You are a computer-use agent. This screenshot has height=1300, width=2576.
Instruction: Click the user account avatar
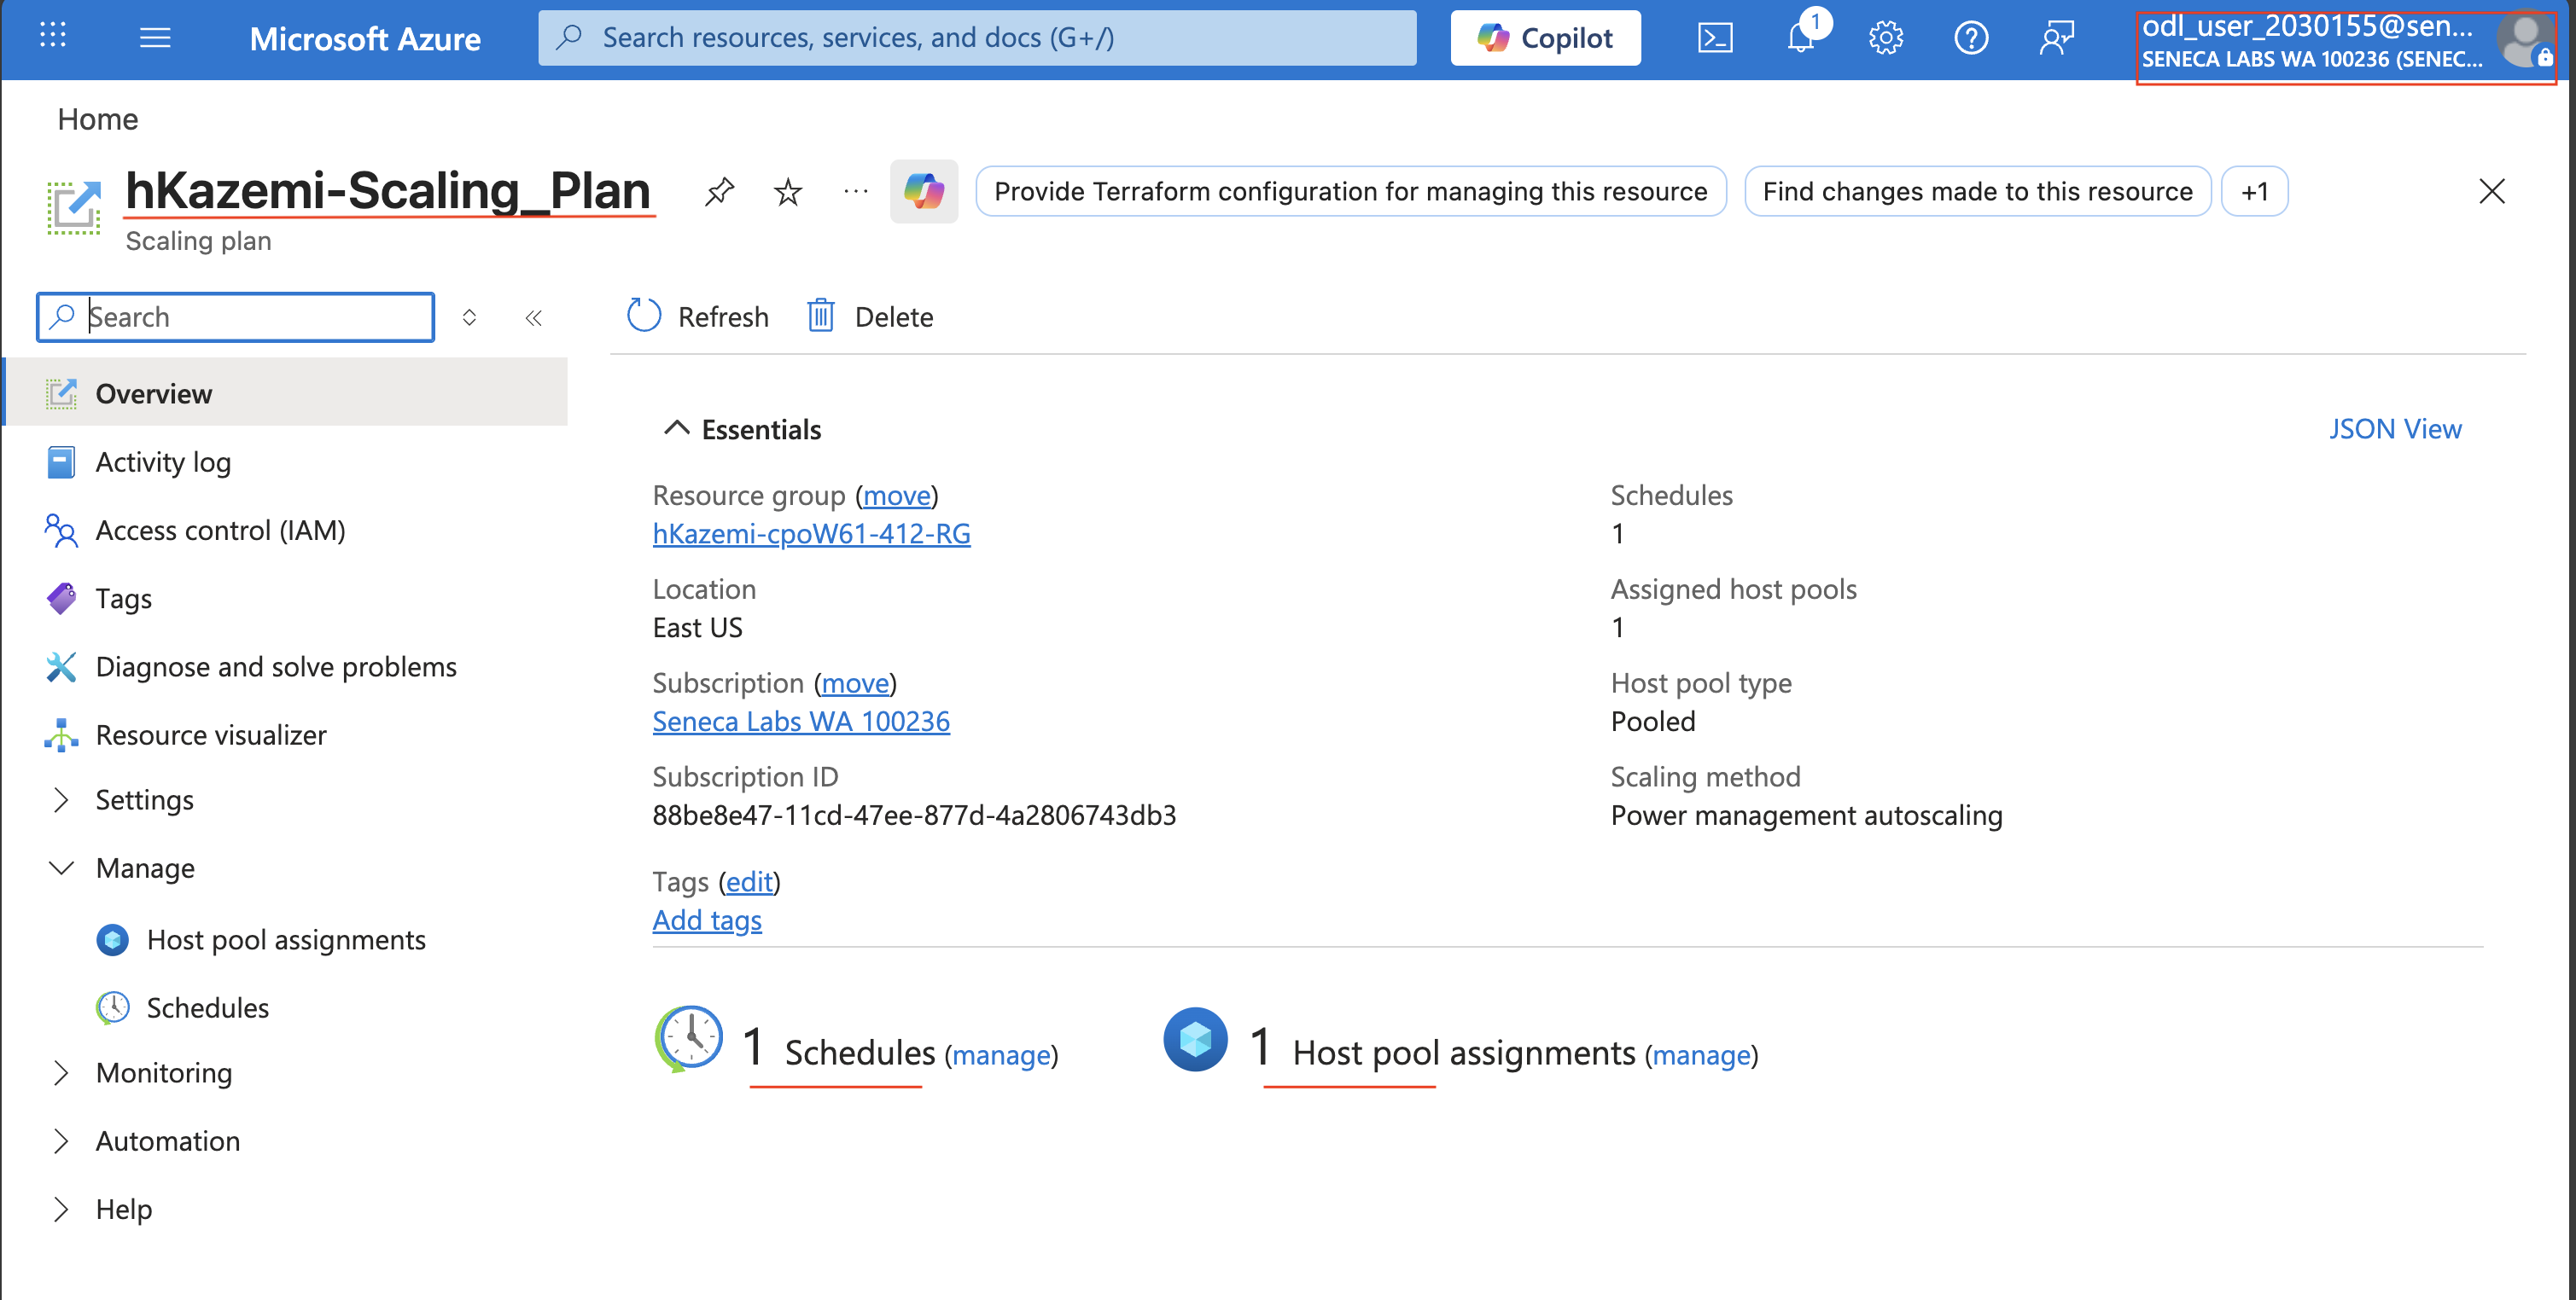pos(2524,39)
